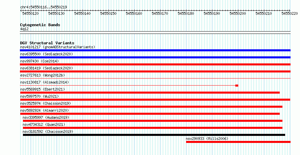Open nsv997430 (Coe2014) variant label
This screenshot has height=155, width=300.
pyautogui.click(x=39, y=61)
